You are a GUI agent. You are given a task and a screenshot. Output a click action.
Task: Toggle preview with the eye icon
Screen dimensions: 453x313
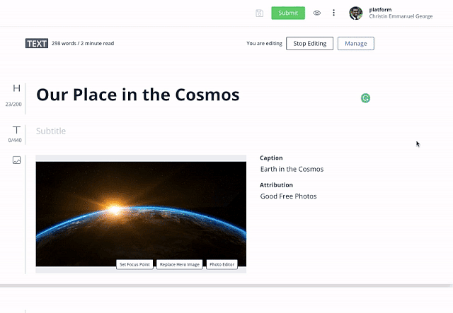[x=317, y=13]
